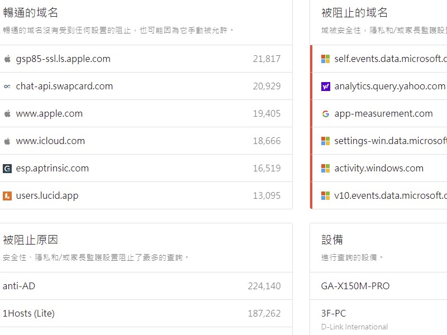447x335 pixels.
Task: Select blocked domain activity.windows.com
Action: (x=379, y=169)
